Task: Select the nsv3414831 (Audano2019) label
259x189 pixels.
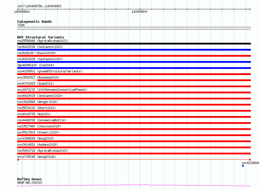Action: click(38, 145)
